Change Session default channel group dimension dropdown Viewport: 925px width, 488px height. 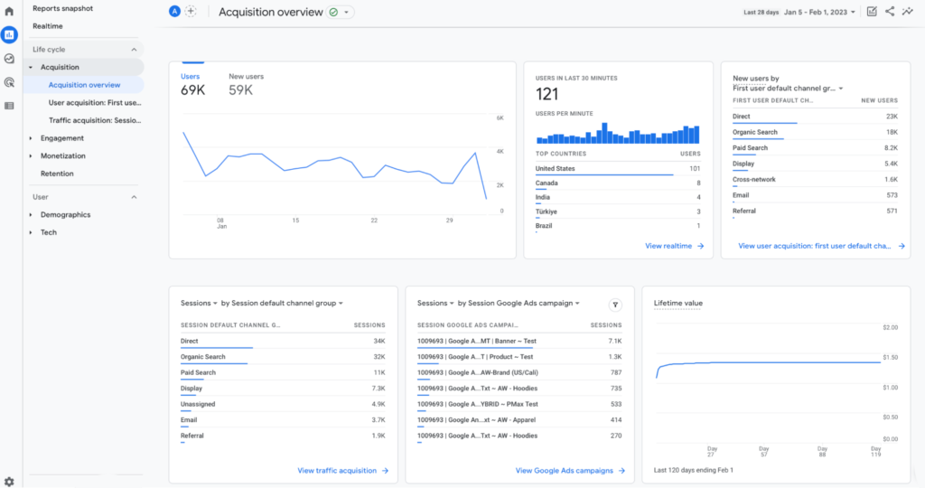click(x=282, y=303)
